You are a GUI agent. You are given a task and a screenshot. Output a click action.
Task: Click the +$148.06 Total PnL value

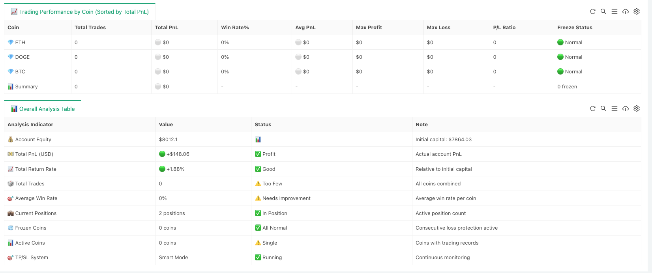(x=178, y=154)
